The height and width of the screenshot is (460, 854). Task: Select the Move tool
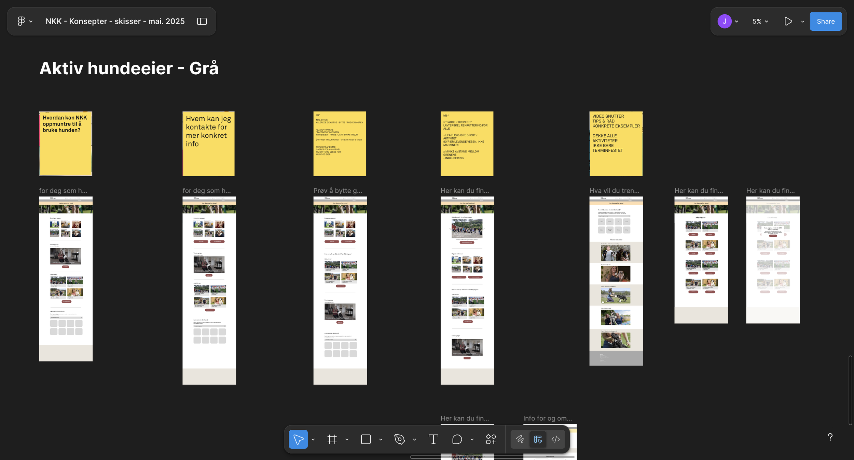pyautogui.click(x=298, y=439)
